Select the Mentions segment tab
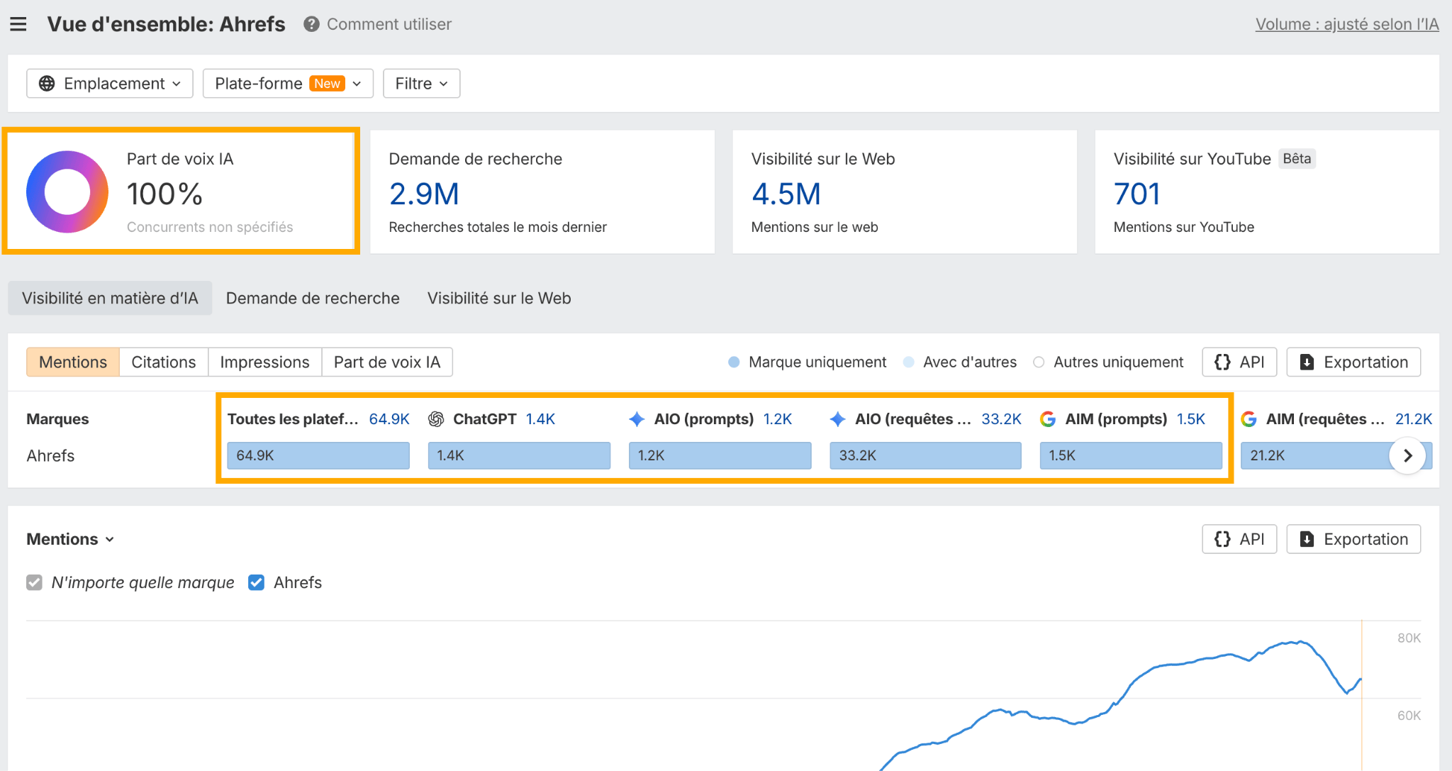 pos(73,362)
